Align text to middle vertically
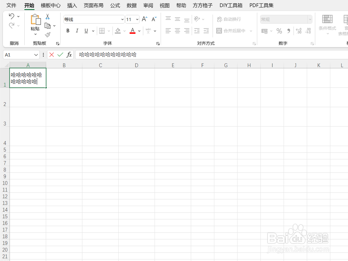 (x=177, y=19)
